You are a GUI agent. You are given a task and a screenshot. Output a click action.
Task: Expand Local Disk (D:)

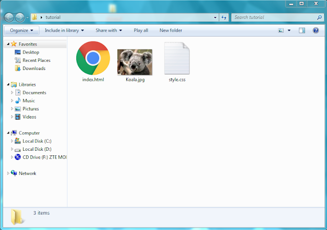click(12, 149)
